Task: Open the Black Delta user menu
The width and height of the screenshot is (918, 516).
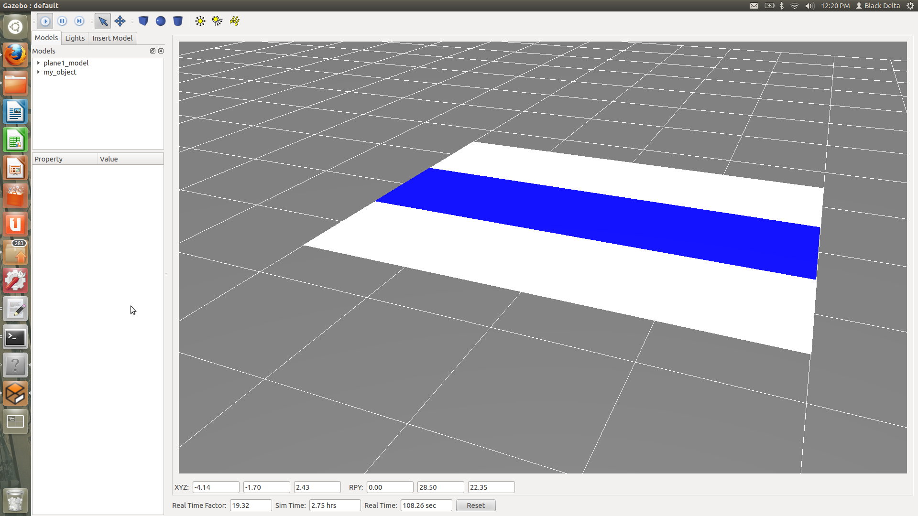Action: (x=878, y=6)
